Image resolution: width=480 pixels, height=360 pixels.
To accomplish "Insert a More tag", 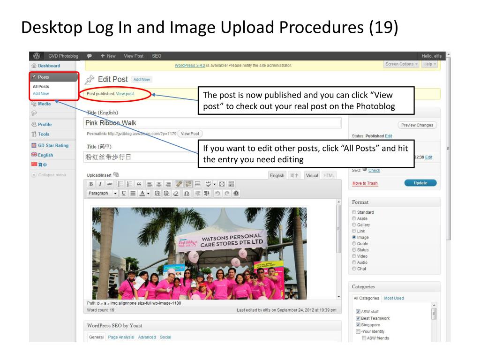I will [197, 184].
